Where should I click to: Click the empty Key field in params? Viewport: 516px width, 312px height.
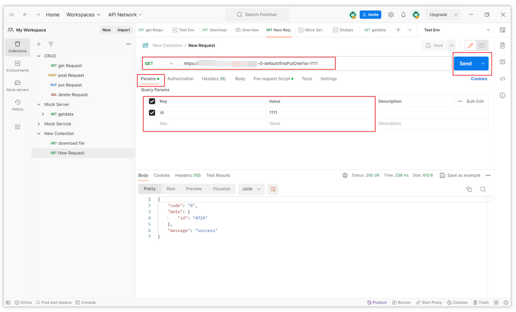(x=211, y=124)
